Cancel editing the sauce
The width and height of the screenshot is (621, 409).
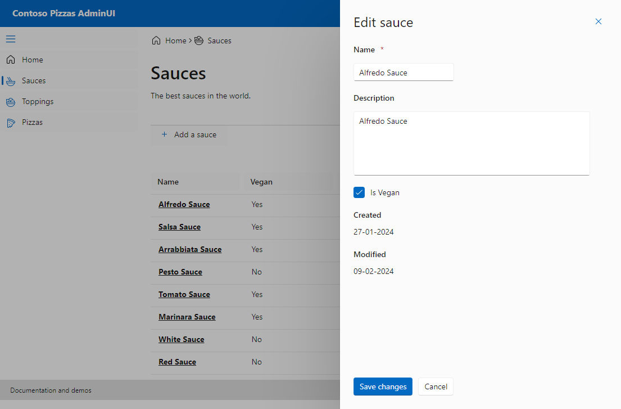point(436,386)
